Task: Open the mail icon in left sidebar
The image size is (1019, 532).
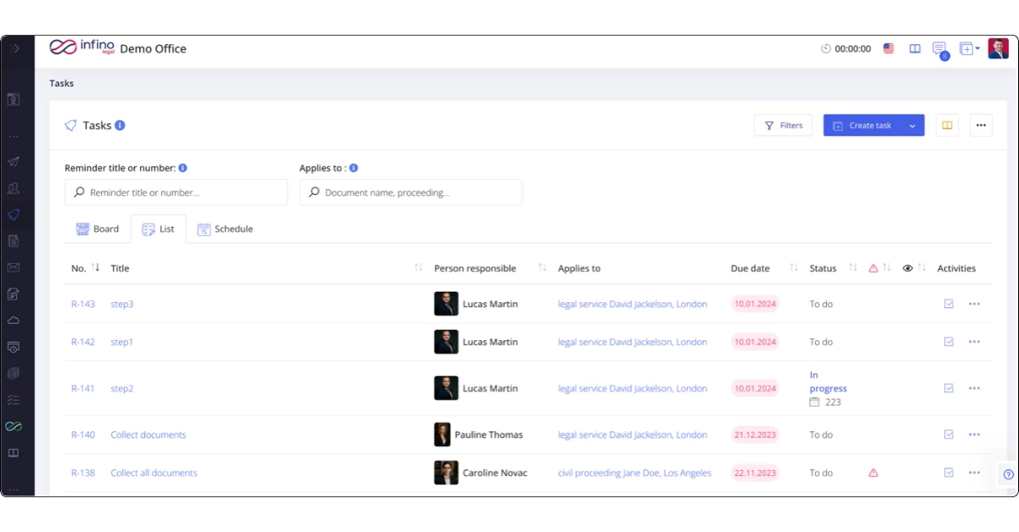Action: tap(14, 267)
